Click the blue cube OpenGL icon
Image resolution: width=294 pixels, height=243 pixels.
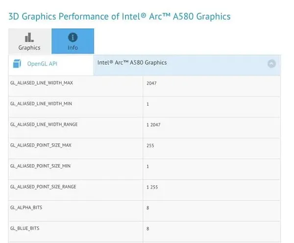click(17, 64)
